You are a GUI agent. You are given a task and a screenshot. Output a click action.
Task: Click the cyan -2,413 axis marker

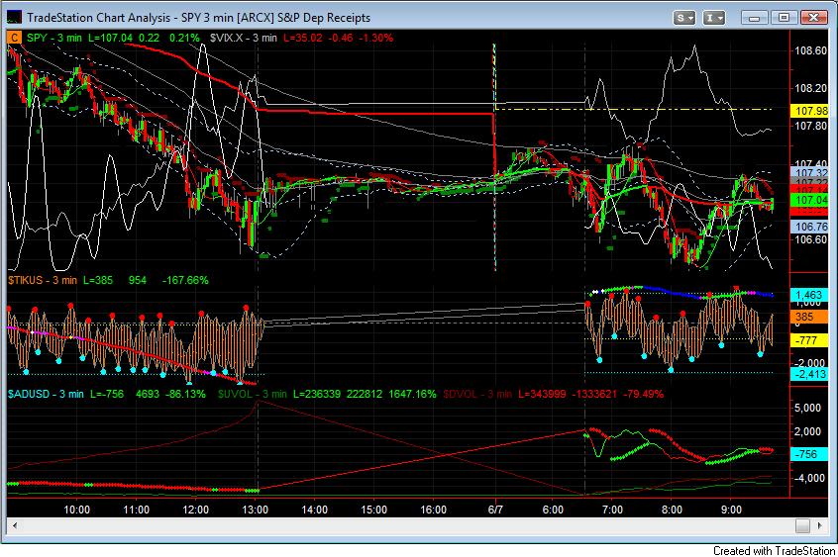click(809, 374)
